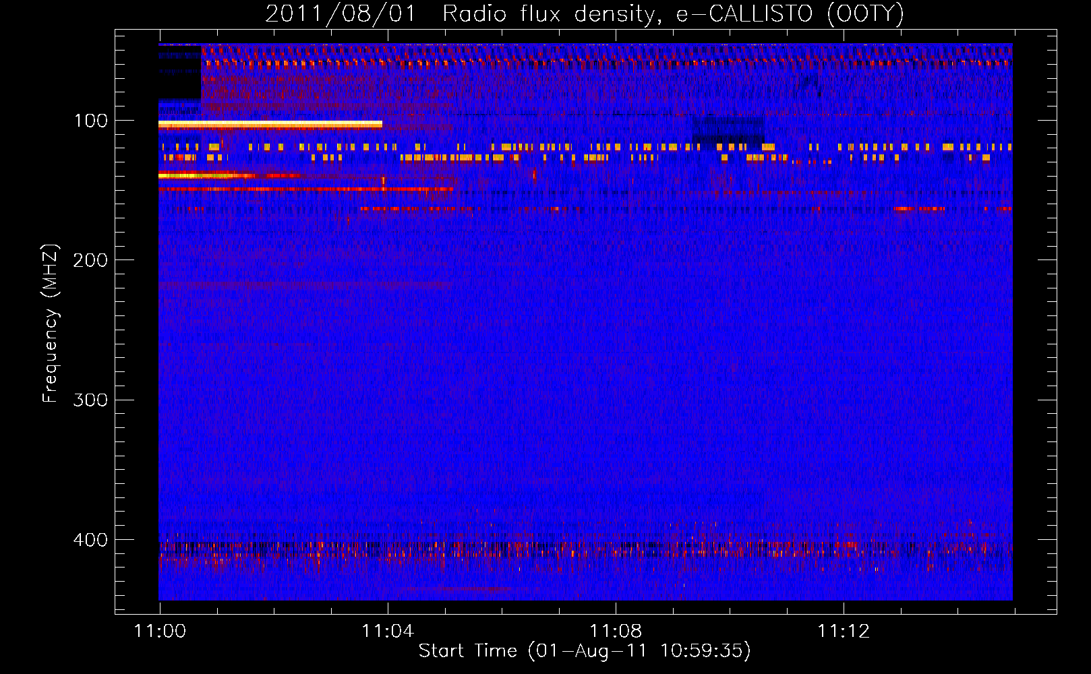Click the bright yellow-white band just below 100 MHz
This screenshot has height=674, width=1091.
(270, 124)
